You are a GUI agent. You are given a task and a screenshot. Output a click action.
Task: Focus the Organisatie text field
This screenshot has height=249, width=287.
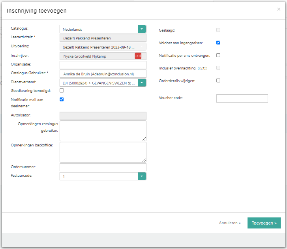pyautogui.click(x=103, y=65)
